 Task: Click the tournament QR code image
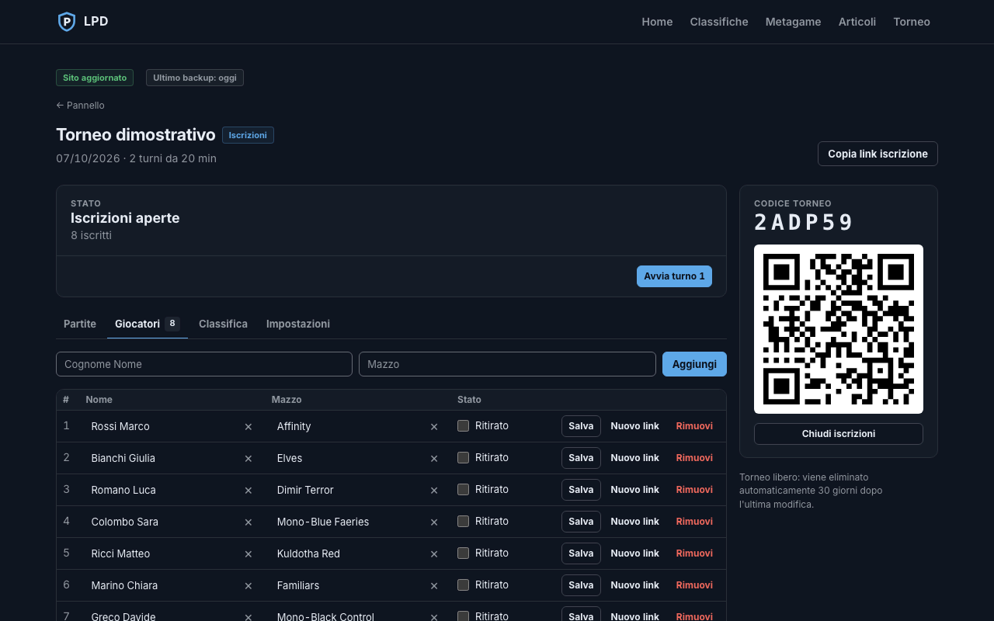click(839, 329)
